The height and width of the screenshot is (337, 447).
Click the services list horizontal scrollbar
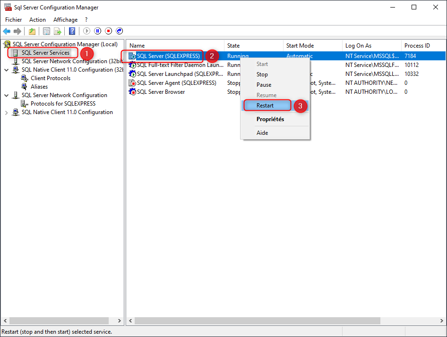point(257,321)
